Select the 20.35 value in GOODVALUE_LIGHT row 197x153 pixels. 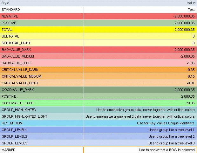189,103
